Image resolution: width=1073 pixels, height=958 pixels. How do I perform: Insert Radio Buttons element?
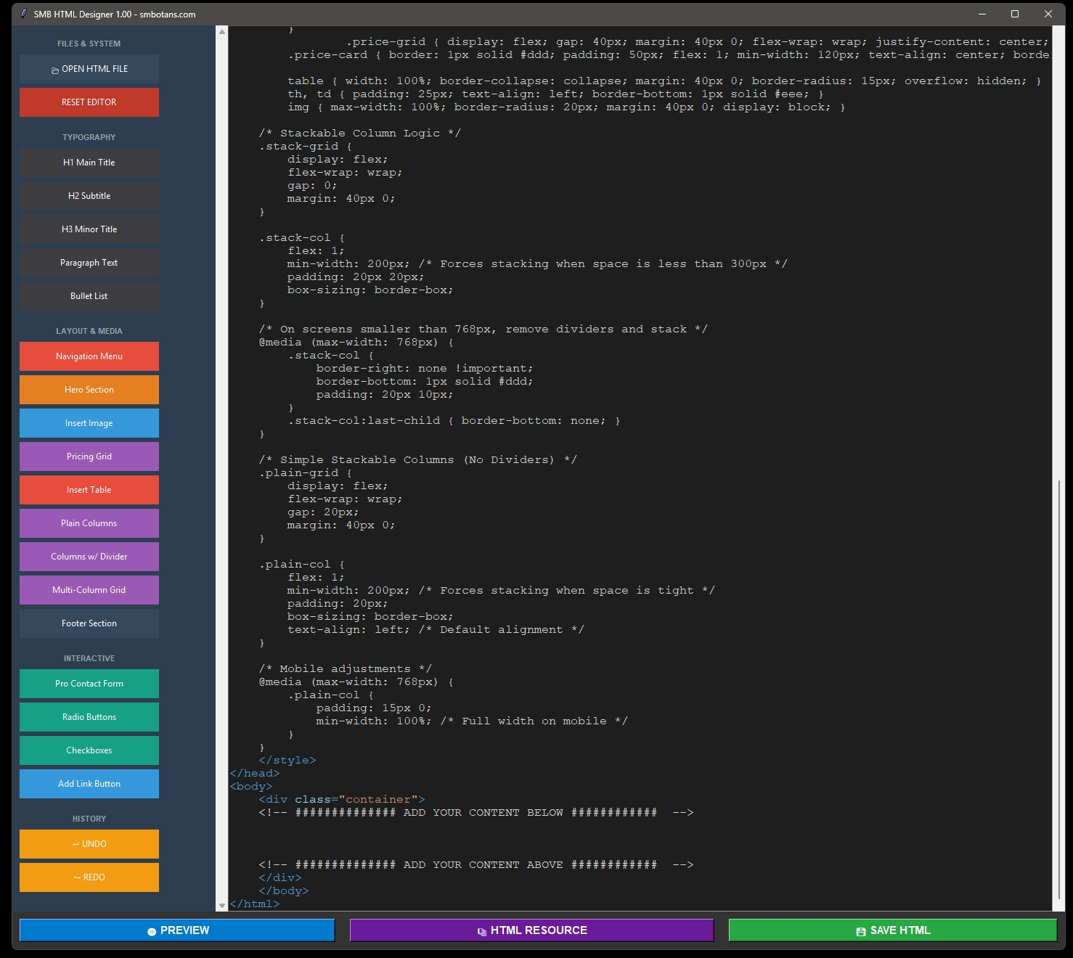pyautogui.click(x=89, y=717)
